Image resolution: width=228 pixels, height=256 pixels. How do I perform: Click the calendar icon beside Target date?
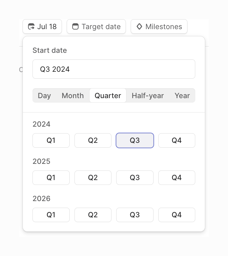[x=75, y=26]
